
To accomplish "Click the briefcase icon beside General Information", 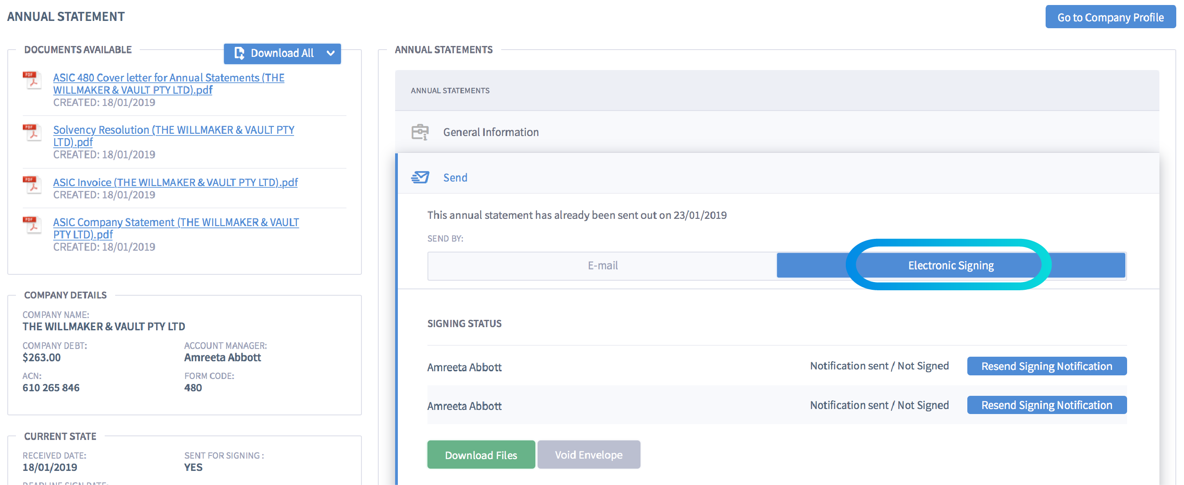I will click(x=421, y=132).
